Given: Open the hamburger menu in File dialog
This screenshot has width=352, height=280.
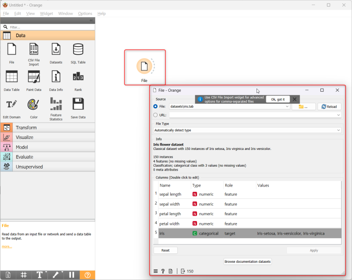Looking at the screenshot, I should click(x=156, y=271).
